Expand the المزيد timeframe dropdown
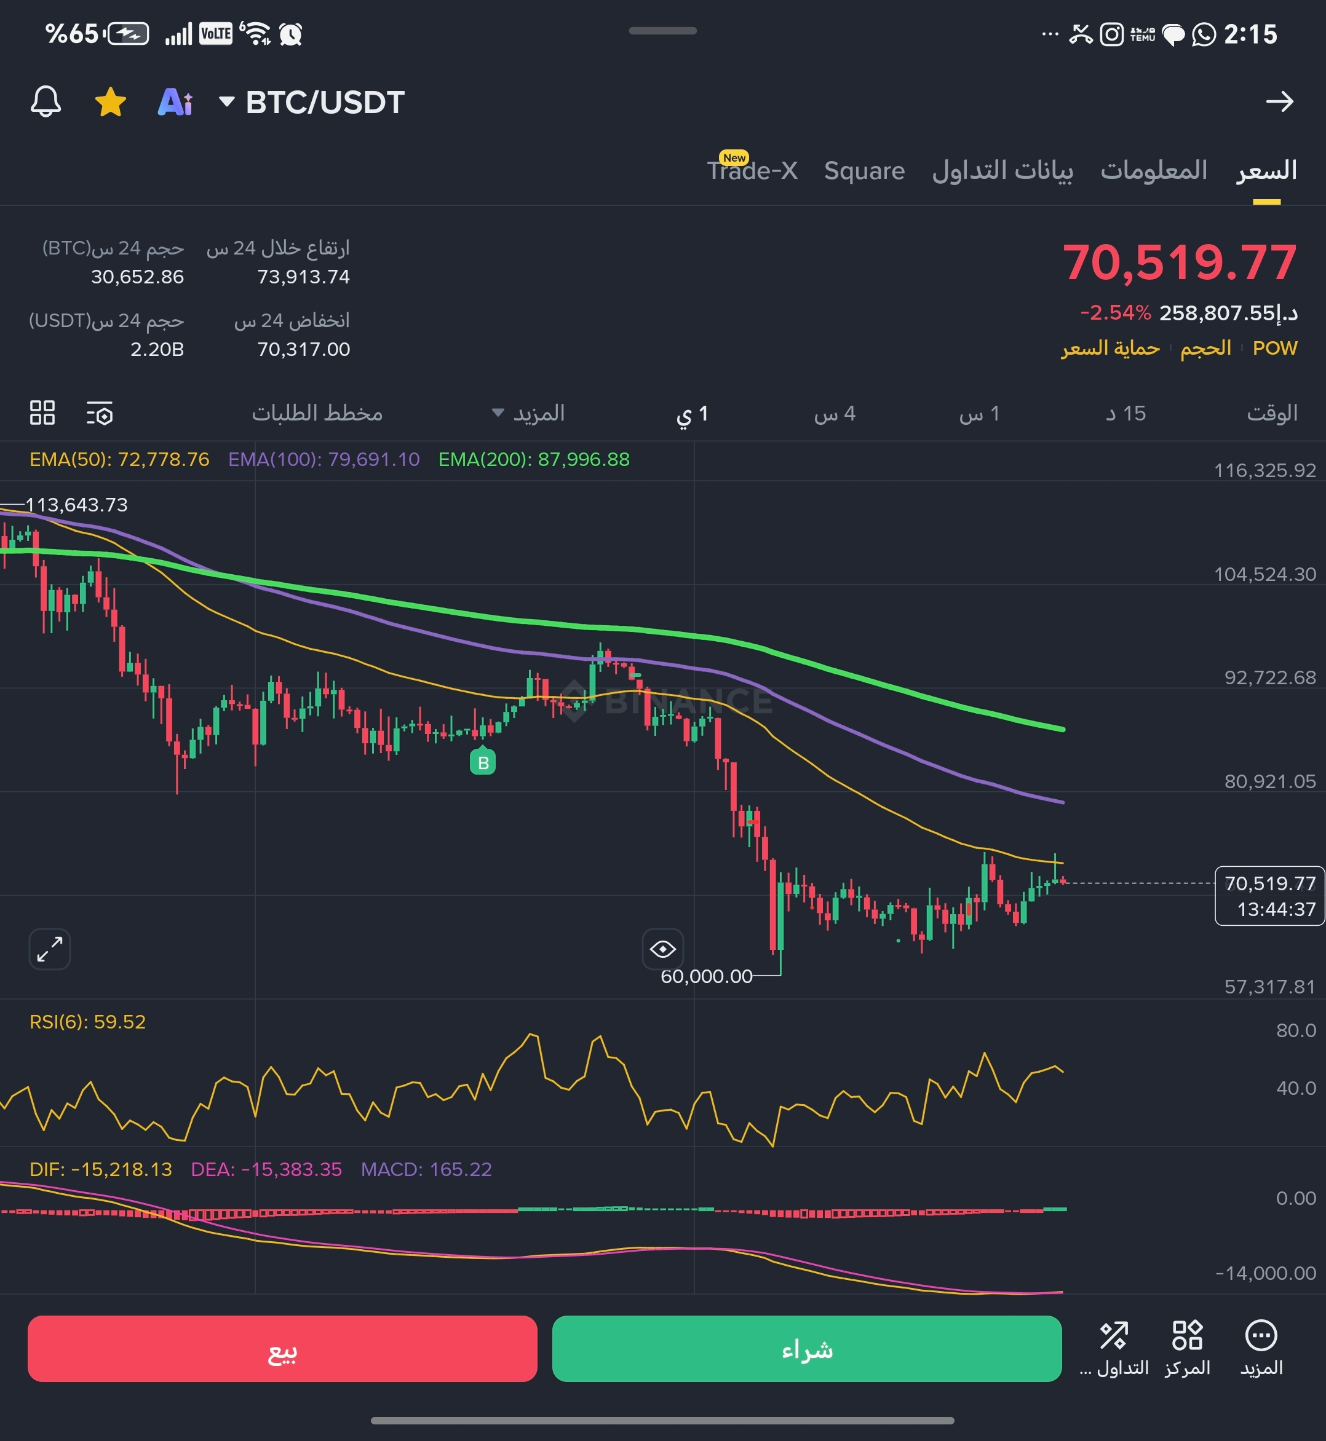Image resolution: width=1326 pixels, height=1441 pixels. coord(529,413)
